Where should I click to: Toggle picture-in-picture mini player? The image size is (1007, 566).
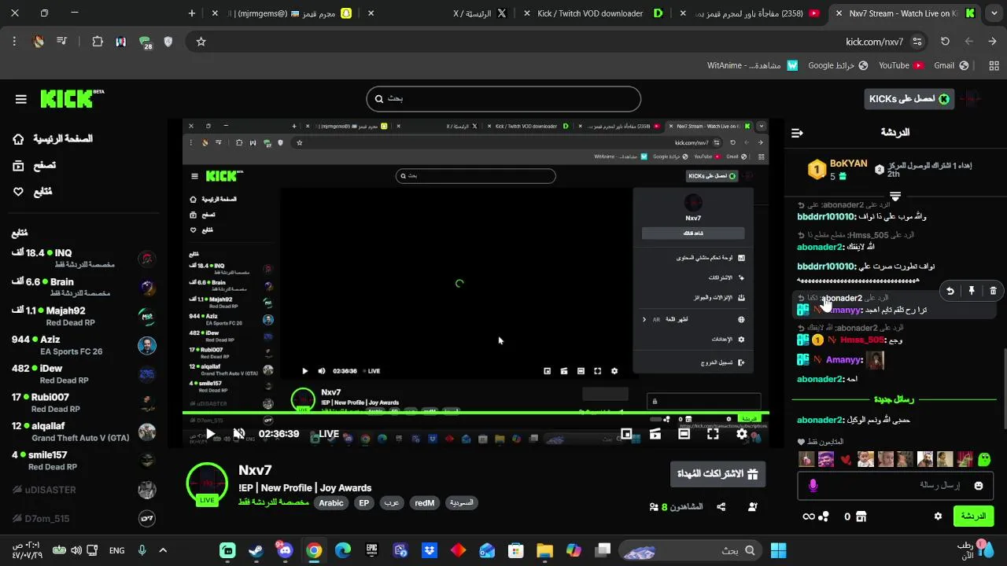626,434
